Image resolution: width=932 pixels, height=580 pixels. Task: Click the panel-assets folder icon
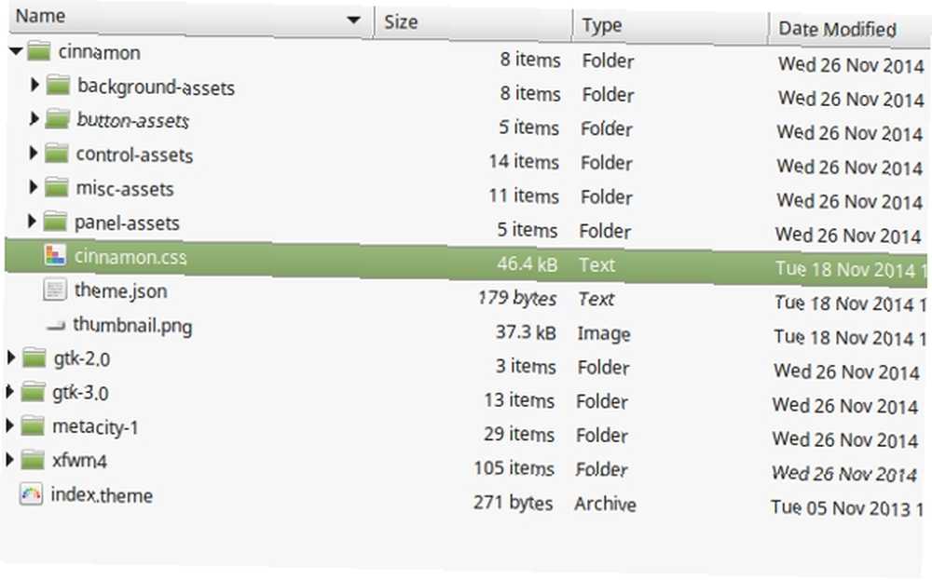(x=57, y=223)
